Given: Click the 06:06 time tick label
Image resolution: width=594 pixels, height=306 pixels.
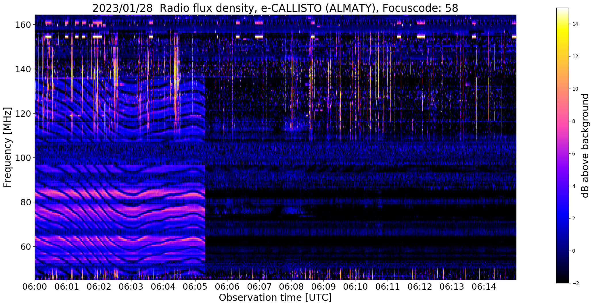Looking at the screenshot, I should (x=227, y=287).
